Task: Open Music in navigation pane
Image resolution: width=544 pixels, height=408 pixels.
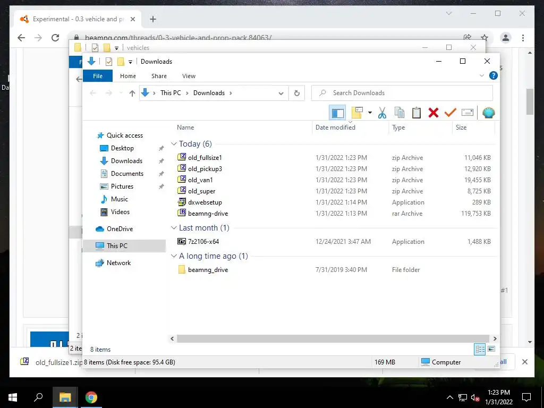Action: 120,199
